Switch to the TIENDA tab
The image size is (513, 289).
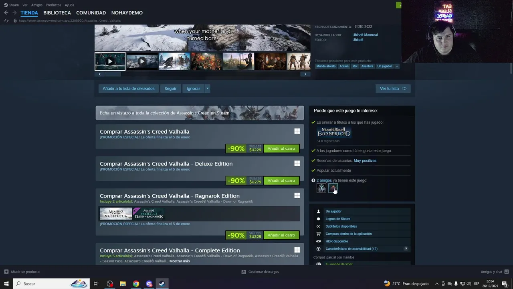coord(29,13)
